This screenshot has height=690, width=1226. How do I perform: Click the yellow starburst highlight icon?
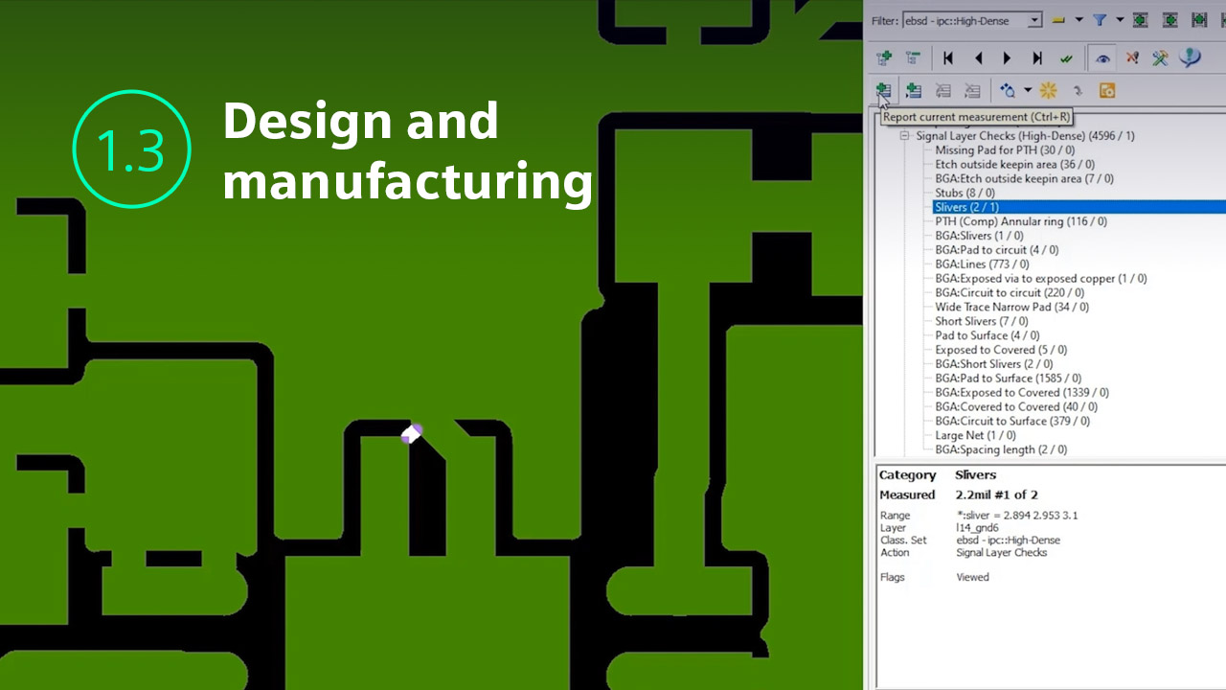(1048, 90)
